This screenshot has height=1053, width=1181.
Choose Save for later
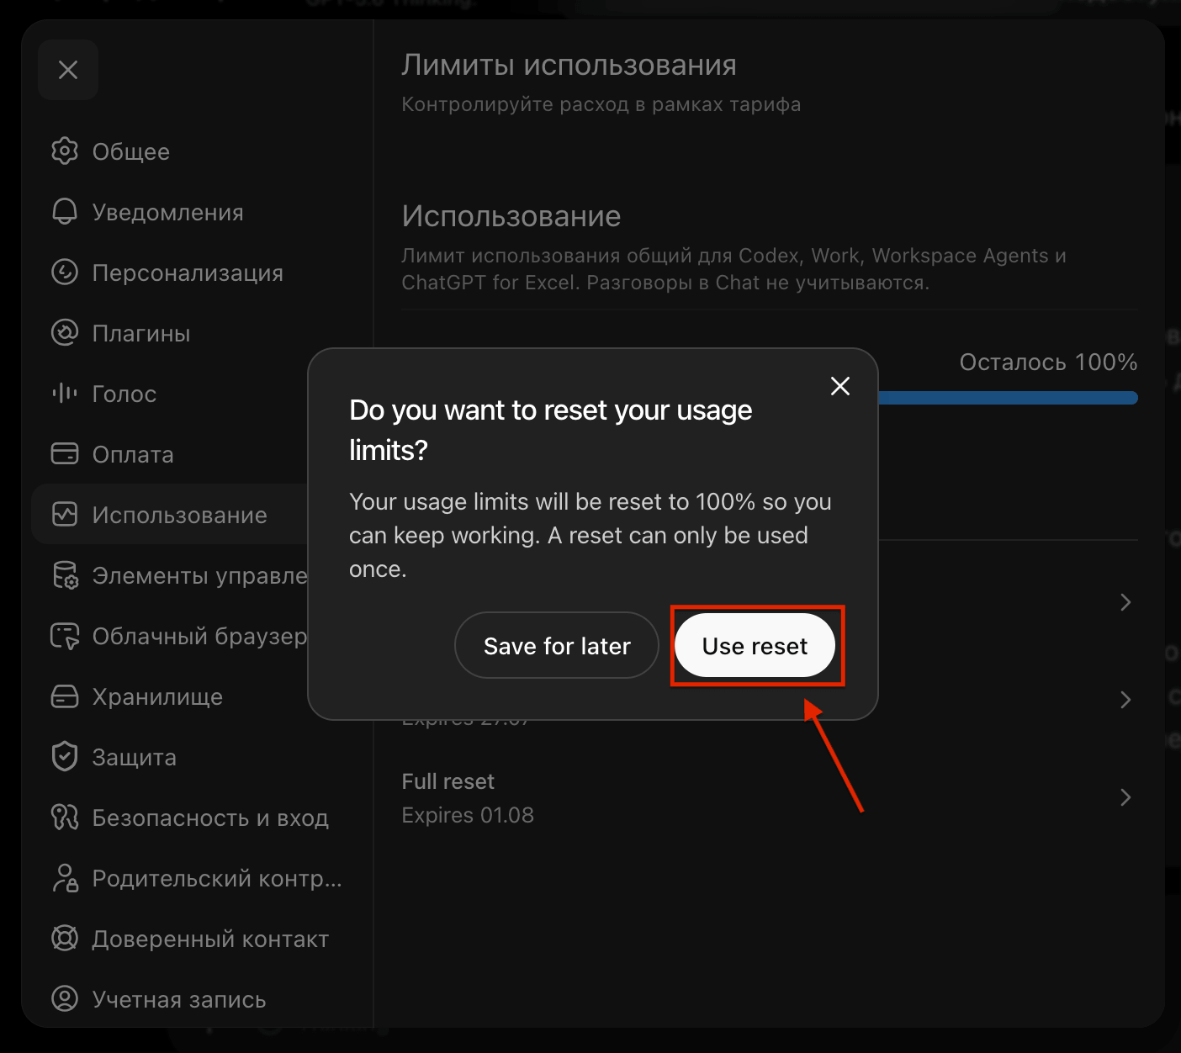(x=557, y=646)
